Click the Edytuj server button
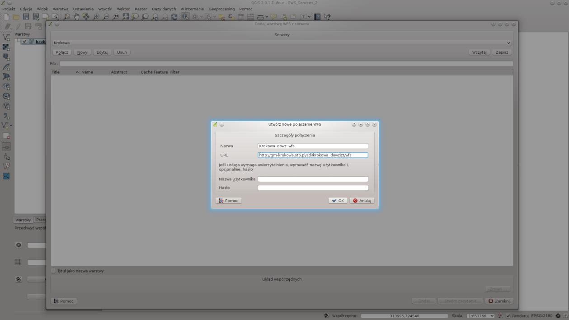 click(x=102, y=52)
